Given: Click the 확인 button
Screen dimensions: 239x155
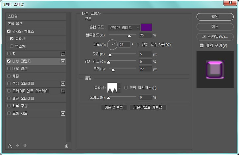Looking at the screenshot, I should point(215,17).
